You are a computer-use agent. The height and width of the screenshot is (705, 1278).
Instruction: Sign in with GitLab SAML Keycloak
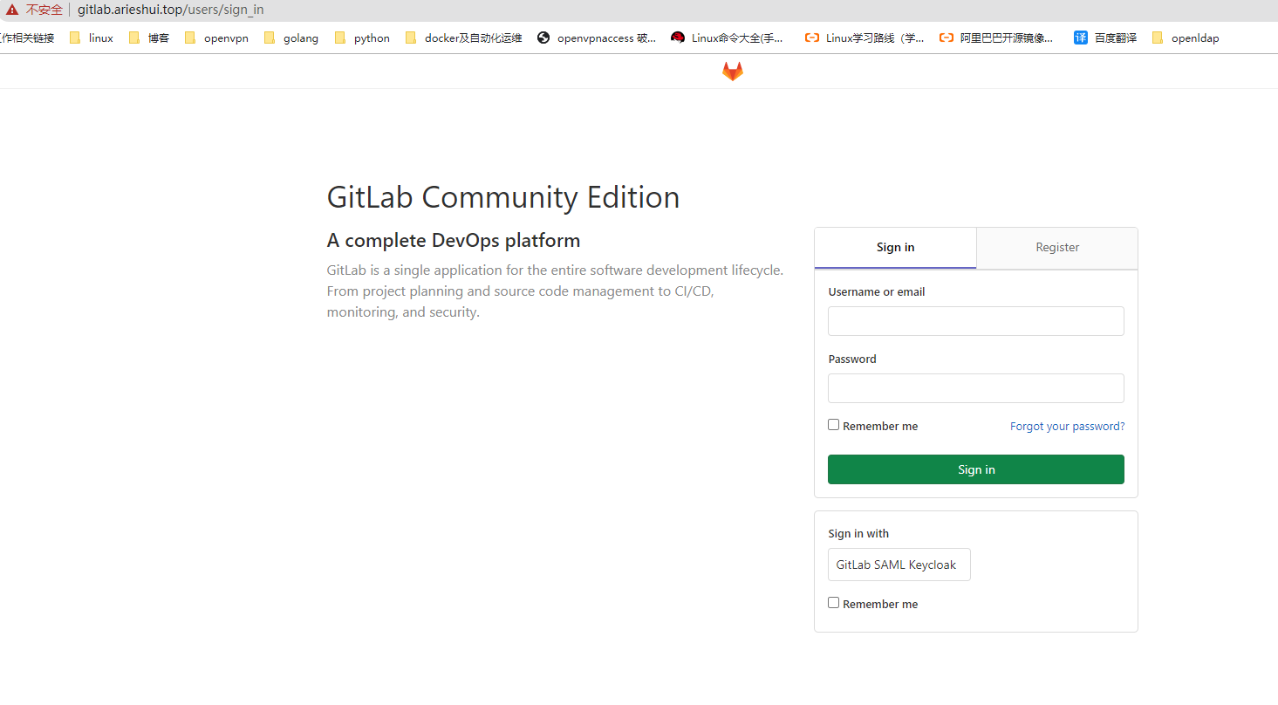(x=899, y=565)
